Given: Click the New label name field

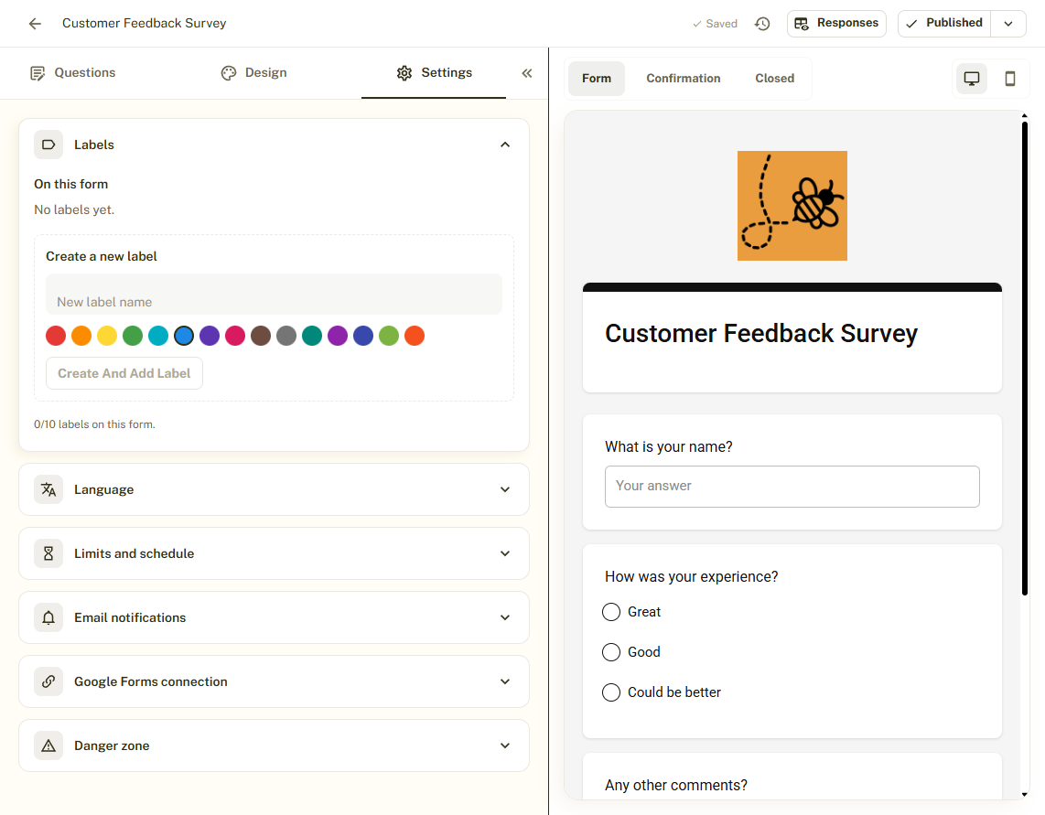Looking at the screenshot, I should pyautogui.click(x=274, y=294).
